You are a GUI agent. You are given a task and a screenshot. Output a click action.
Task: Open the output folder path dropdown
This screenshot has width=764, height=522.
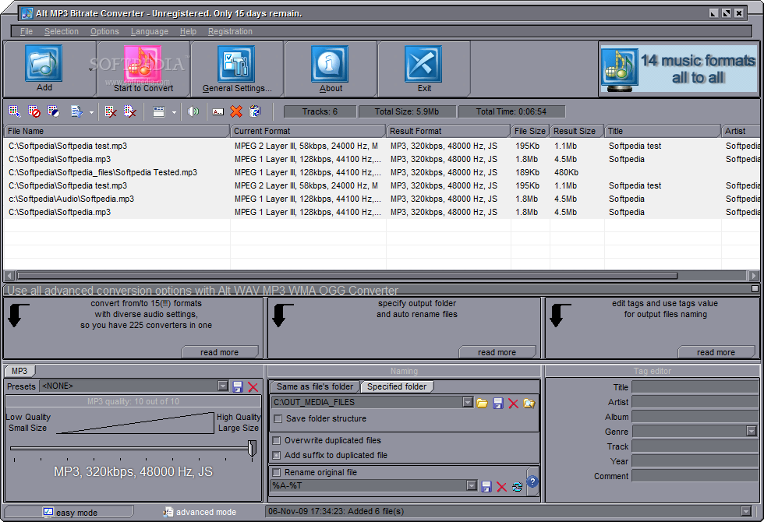[467, 402]
